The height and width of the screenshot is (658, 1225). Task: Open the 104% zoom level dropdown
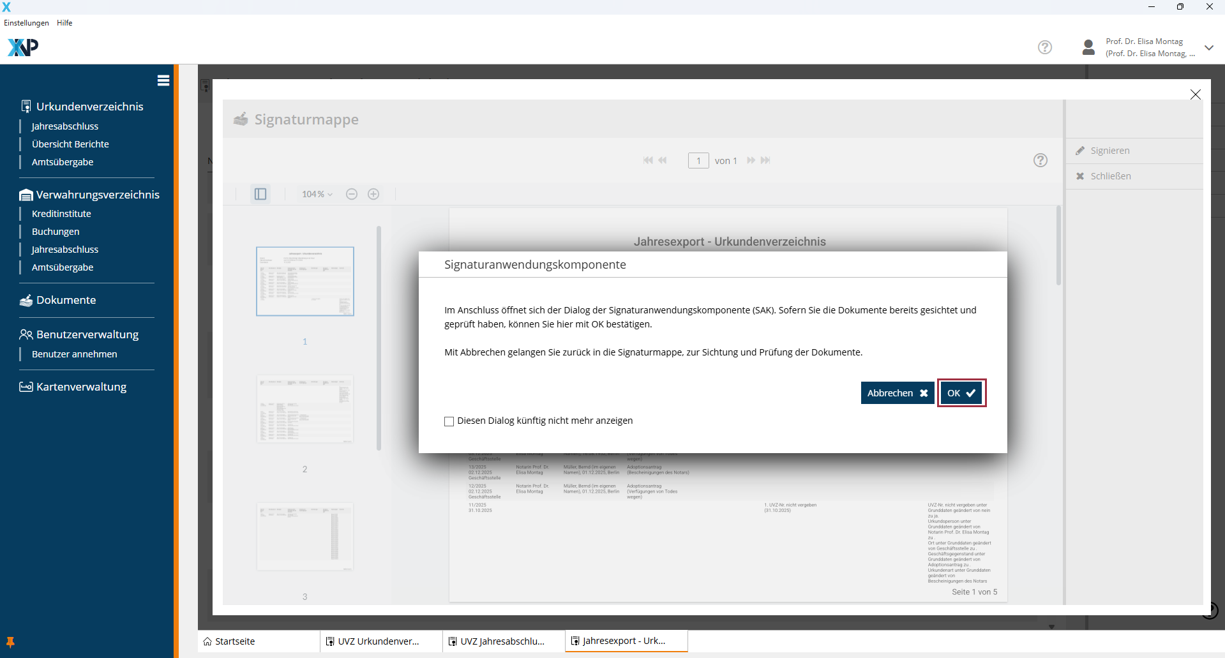[x=317, y=194]
